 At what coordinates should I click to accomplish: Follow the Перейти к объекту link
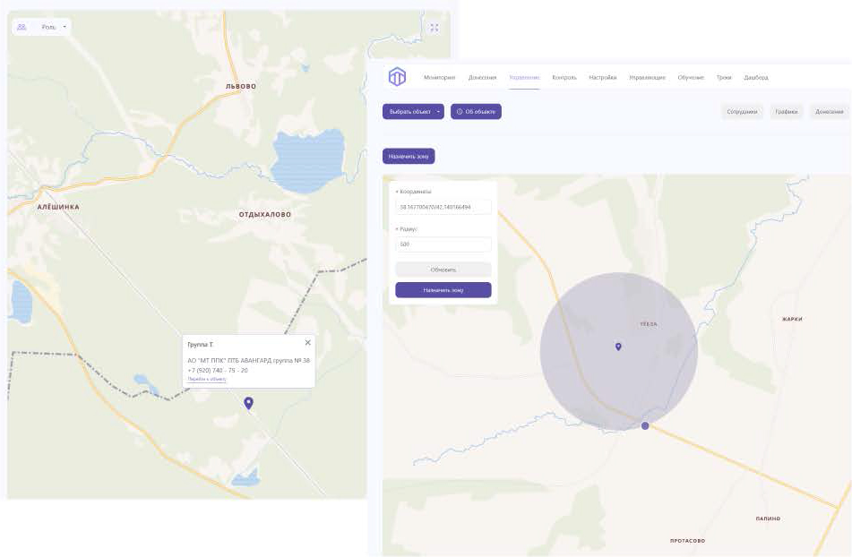[x=206, y=380]
